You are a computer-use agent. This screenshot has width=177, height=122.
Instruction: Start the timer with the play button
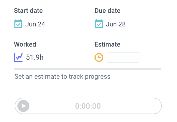(x=23, y=106)
